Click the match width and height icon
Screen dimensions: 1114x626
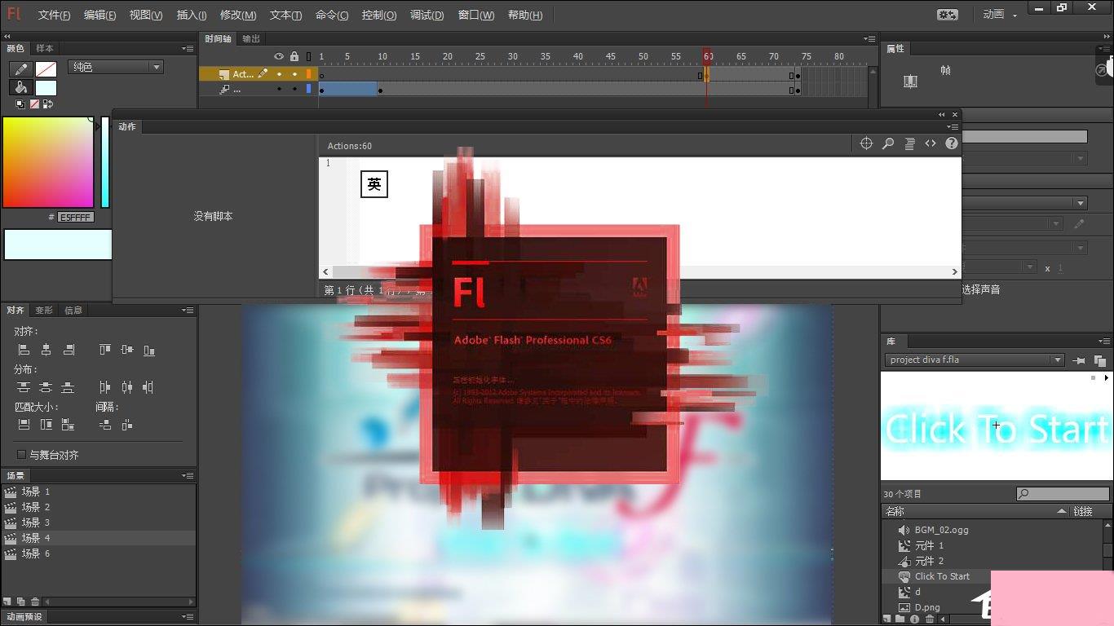point(69,425)
